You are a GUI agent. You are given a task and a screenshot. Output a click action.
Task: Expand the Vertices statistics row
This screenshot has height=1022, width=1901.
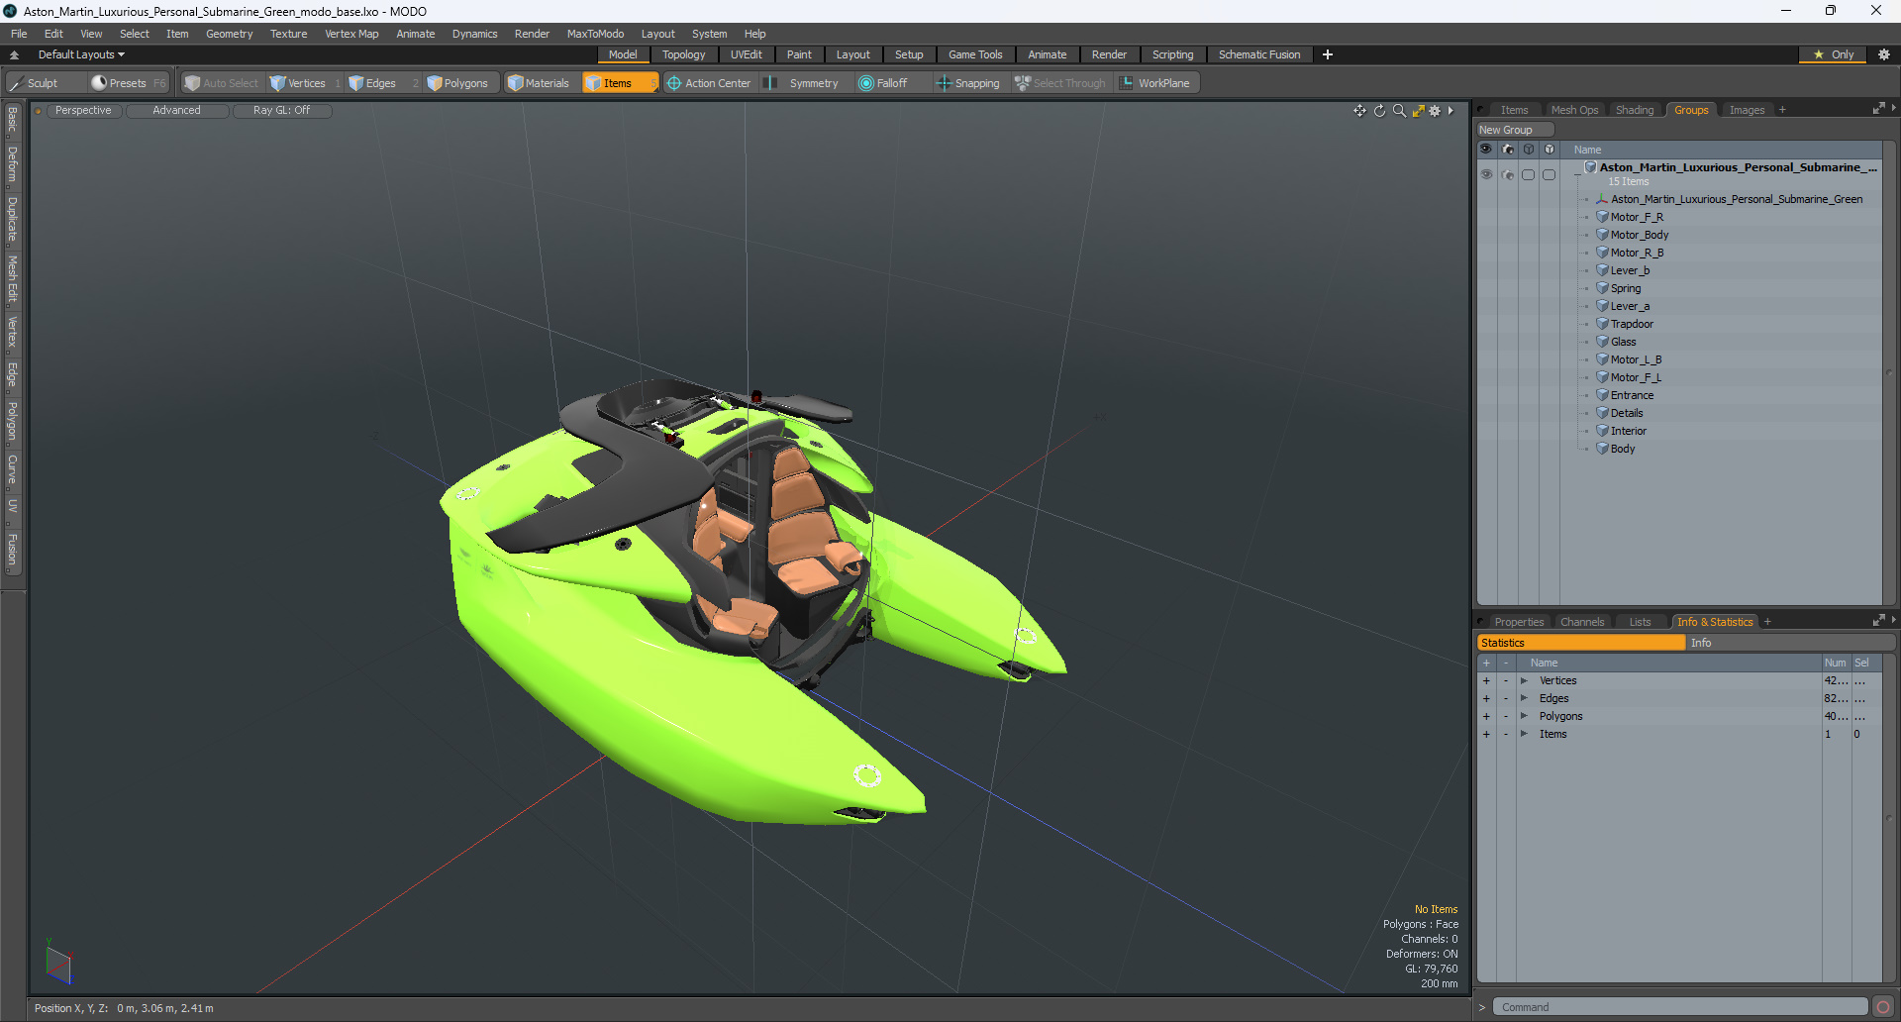pyautogui.click(x=1524, y=680)
